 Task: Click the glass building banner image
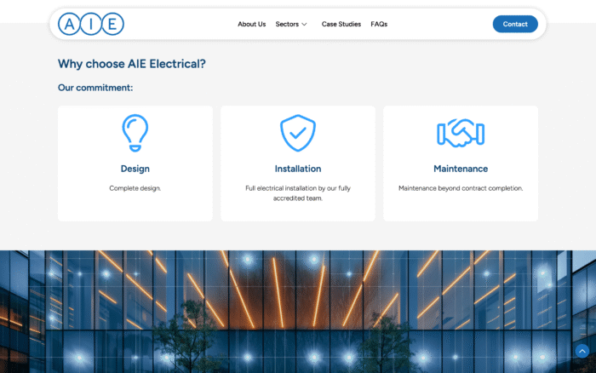tap(298, 312)
